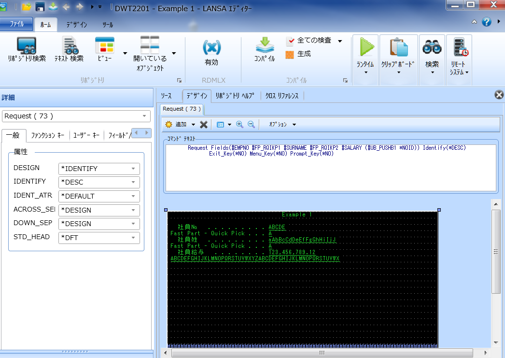Click the forward arrow in quick access bar
Viewport: 505px width, 358px height.
tap(79, 6)
